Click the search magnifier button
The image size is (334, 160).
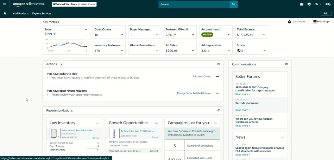[x=234, y=4]
